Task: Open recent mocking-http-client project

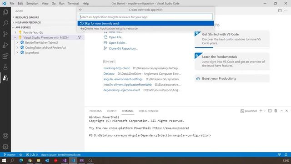Action: point(116,68)
